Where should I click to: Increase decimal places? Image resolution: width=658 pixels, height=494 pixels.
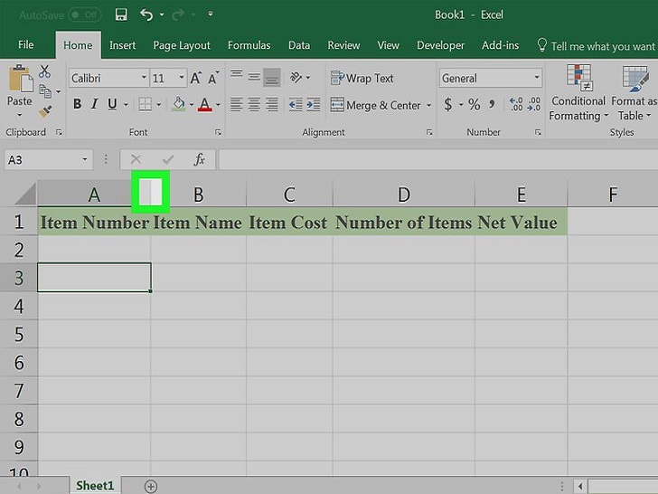tap(516, 104)
